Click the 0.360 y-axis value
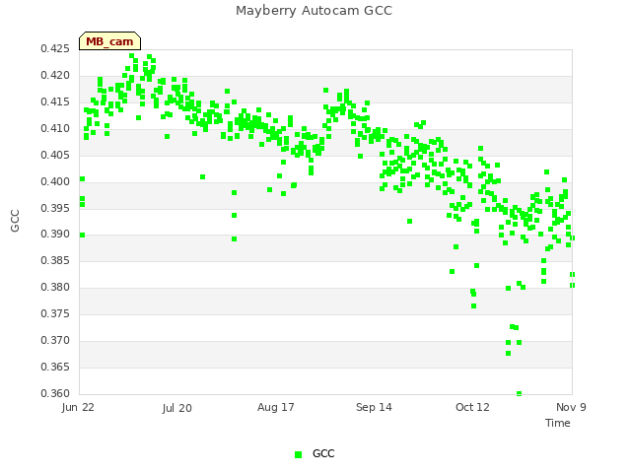 55,393
